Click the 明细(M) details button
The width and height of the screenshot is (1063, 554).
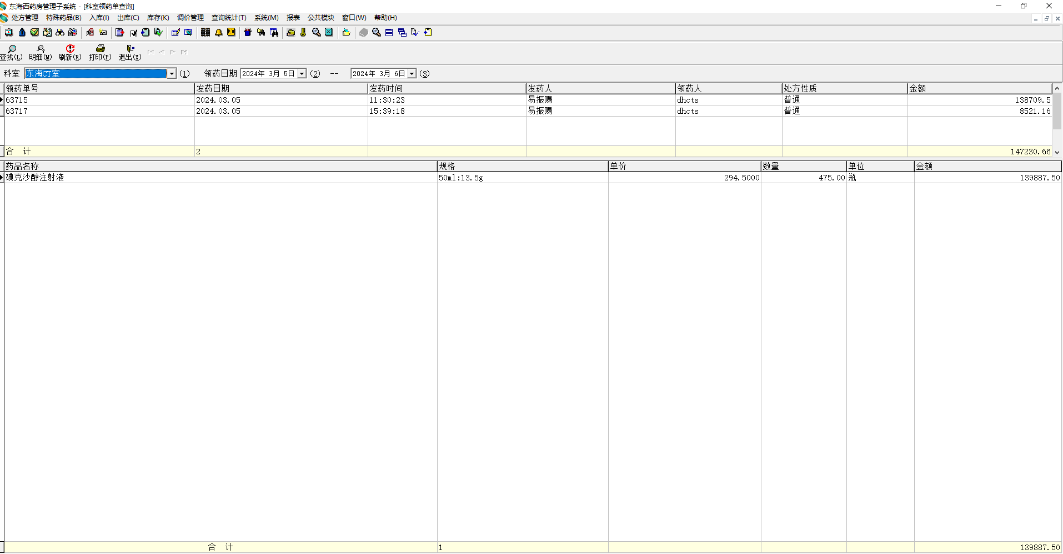[40, 53]
